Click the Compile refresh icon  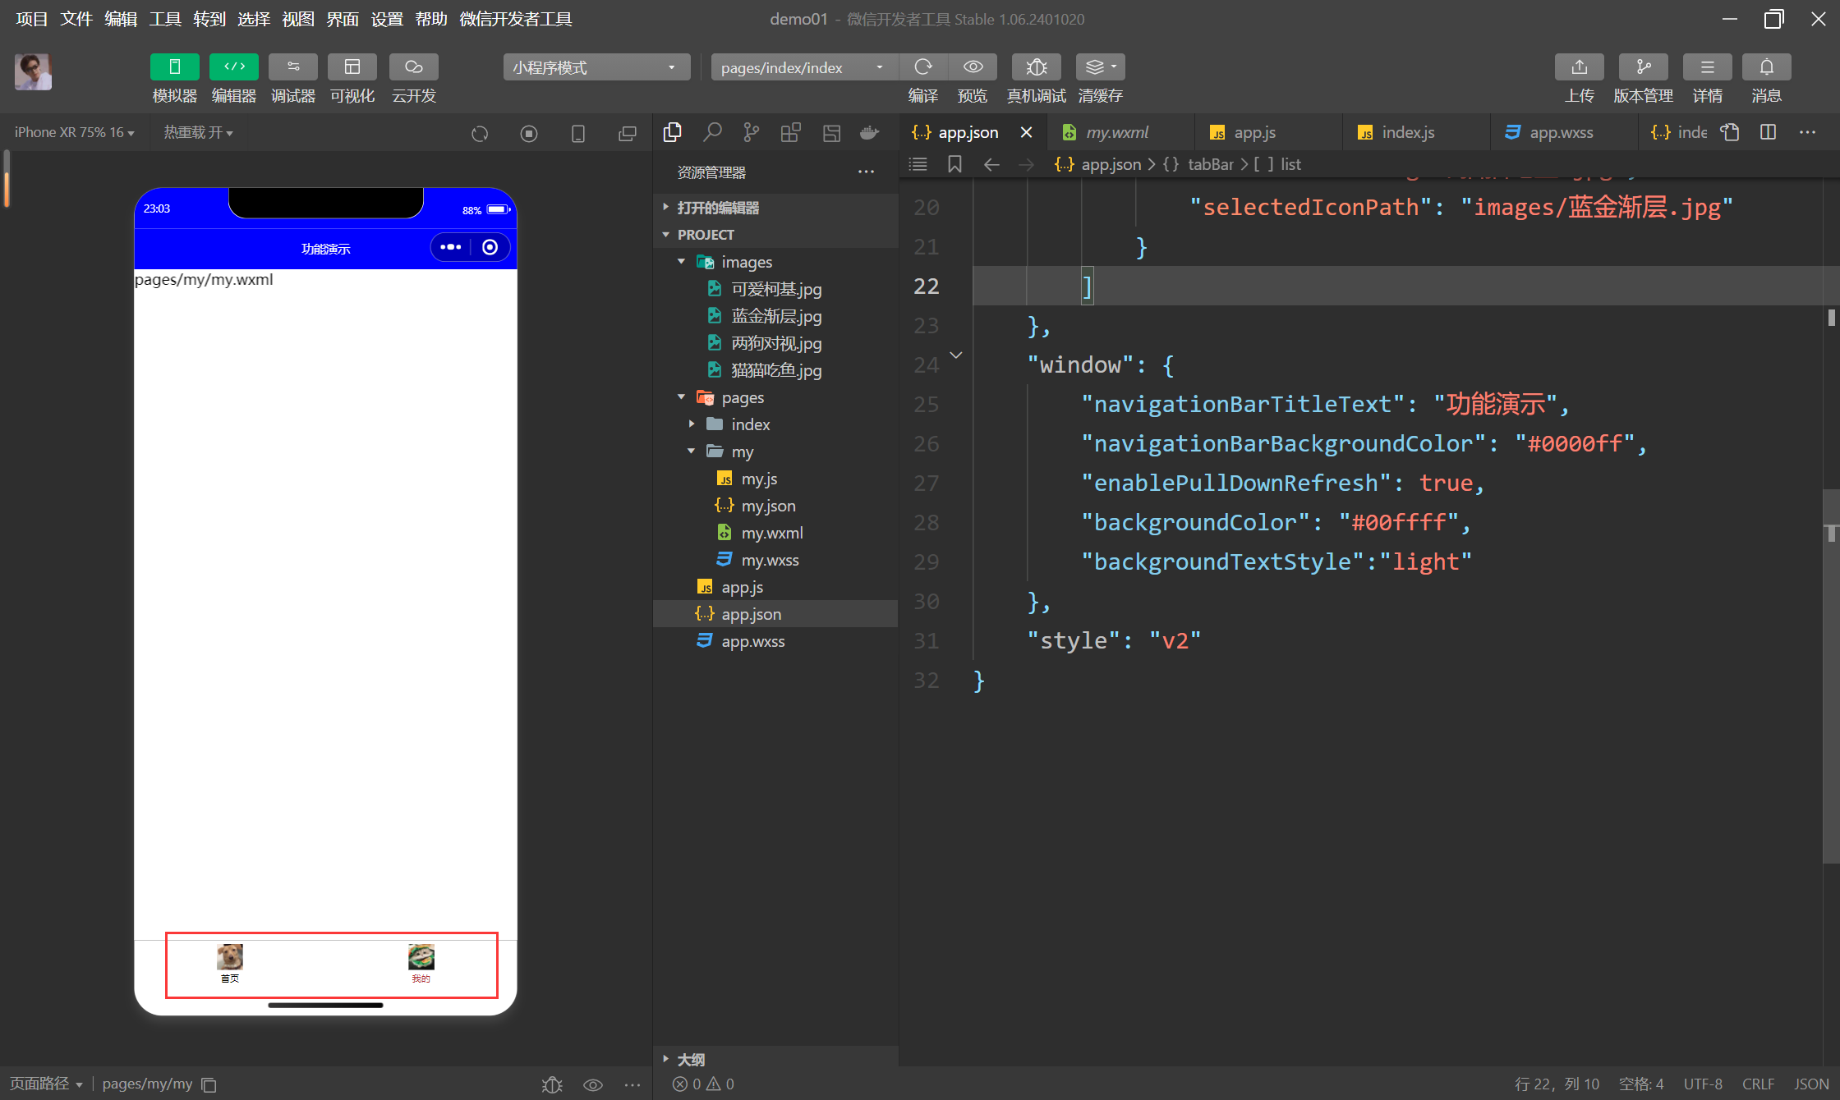(x=923, y=67)
